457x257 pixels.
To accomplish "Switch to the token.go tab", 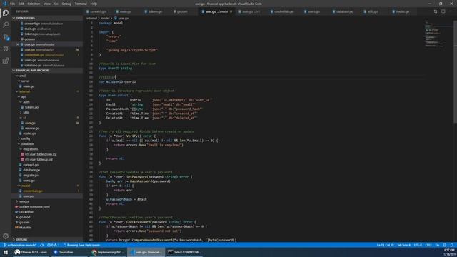I will [156, 11].
